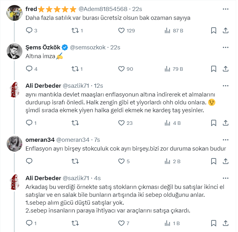Viewport: 238px width, 232px height.
Task: Open Şems Özkök's avatar photo
Action: click(14, 51)
